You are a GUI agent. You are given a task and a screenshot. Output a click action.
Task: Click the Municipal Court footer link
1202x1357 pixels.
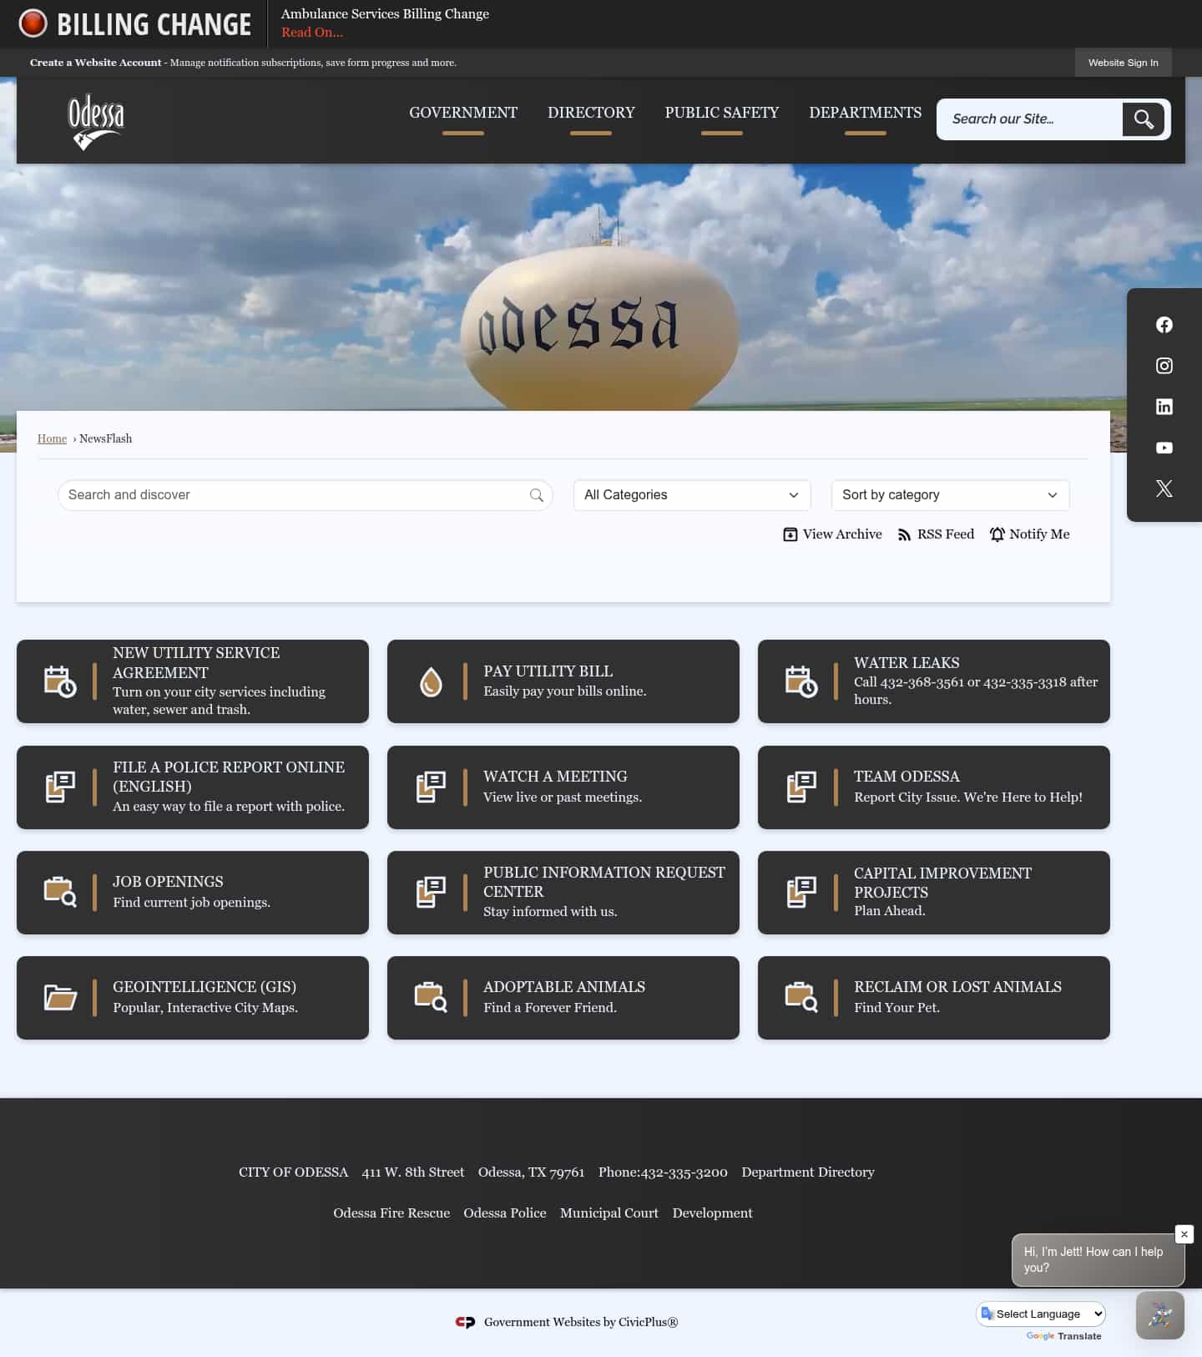tap(609, 1213)
